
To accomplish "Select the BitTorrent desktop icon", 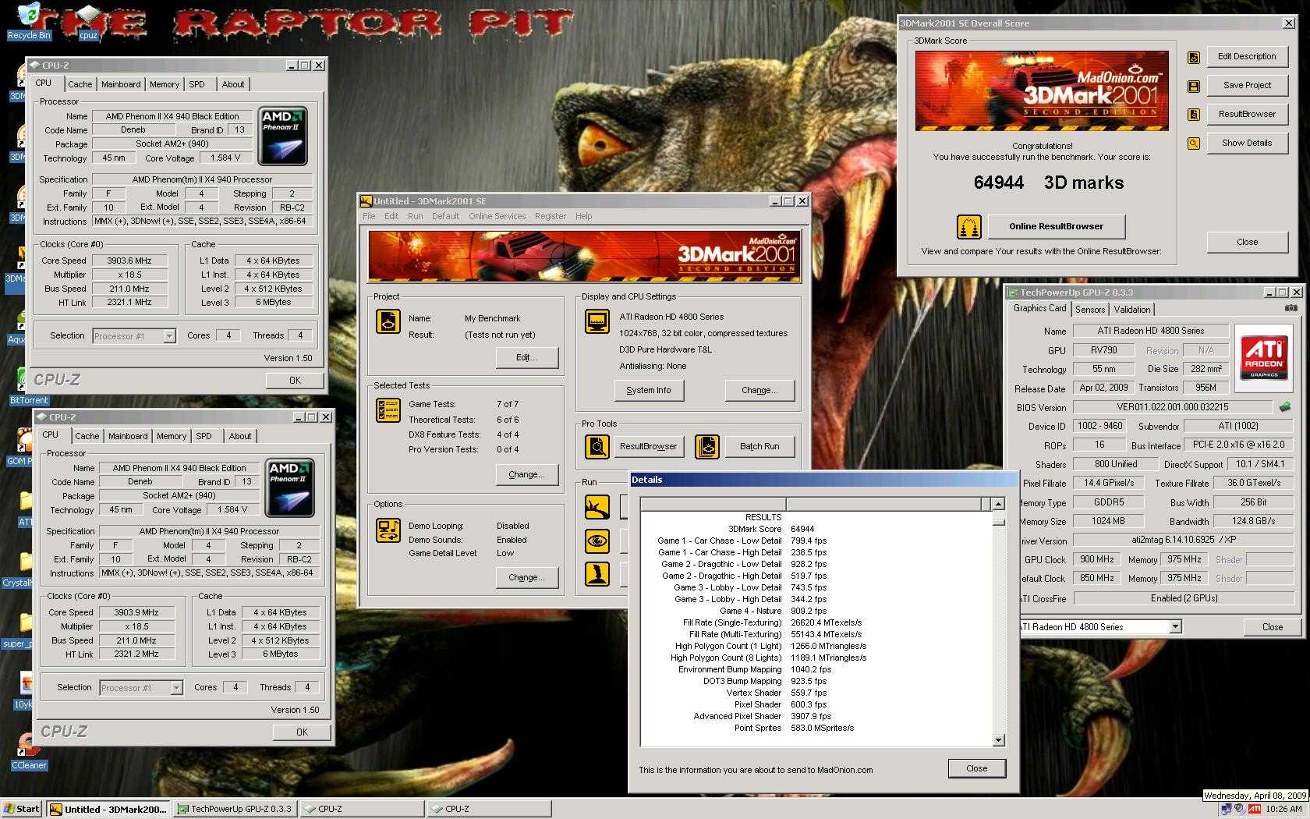I will pyautogui.click(x=28, y=386).
